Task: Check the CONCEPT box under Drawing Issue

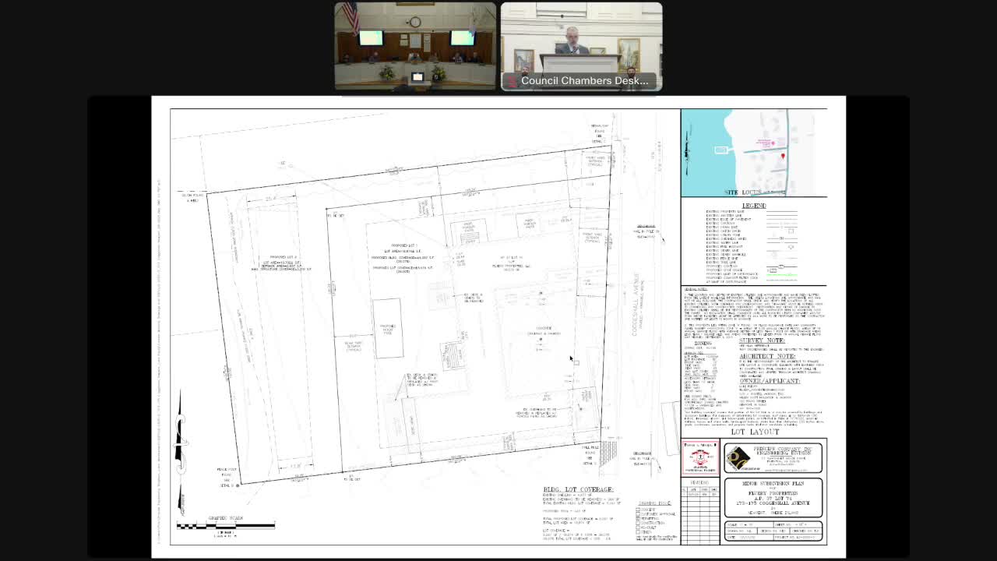Action: [x=638, y=509]
